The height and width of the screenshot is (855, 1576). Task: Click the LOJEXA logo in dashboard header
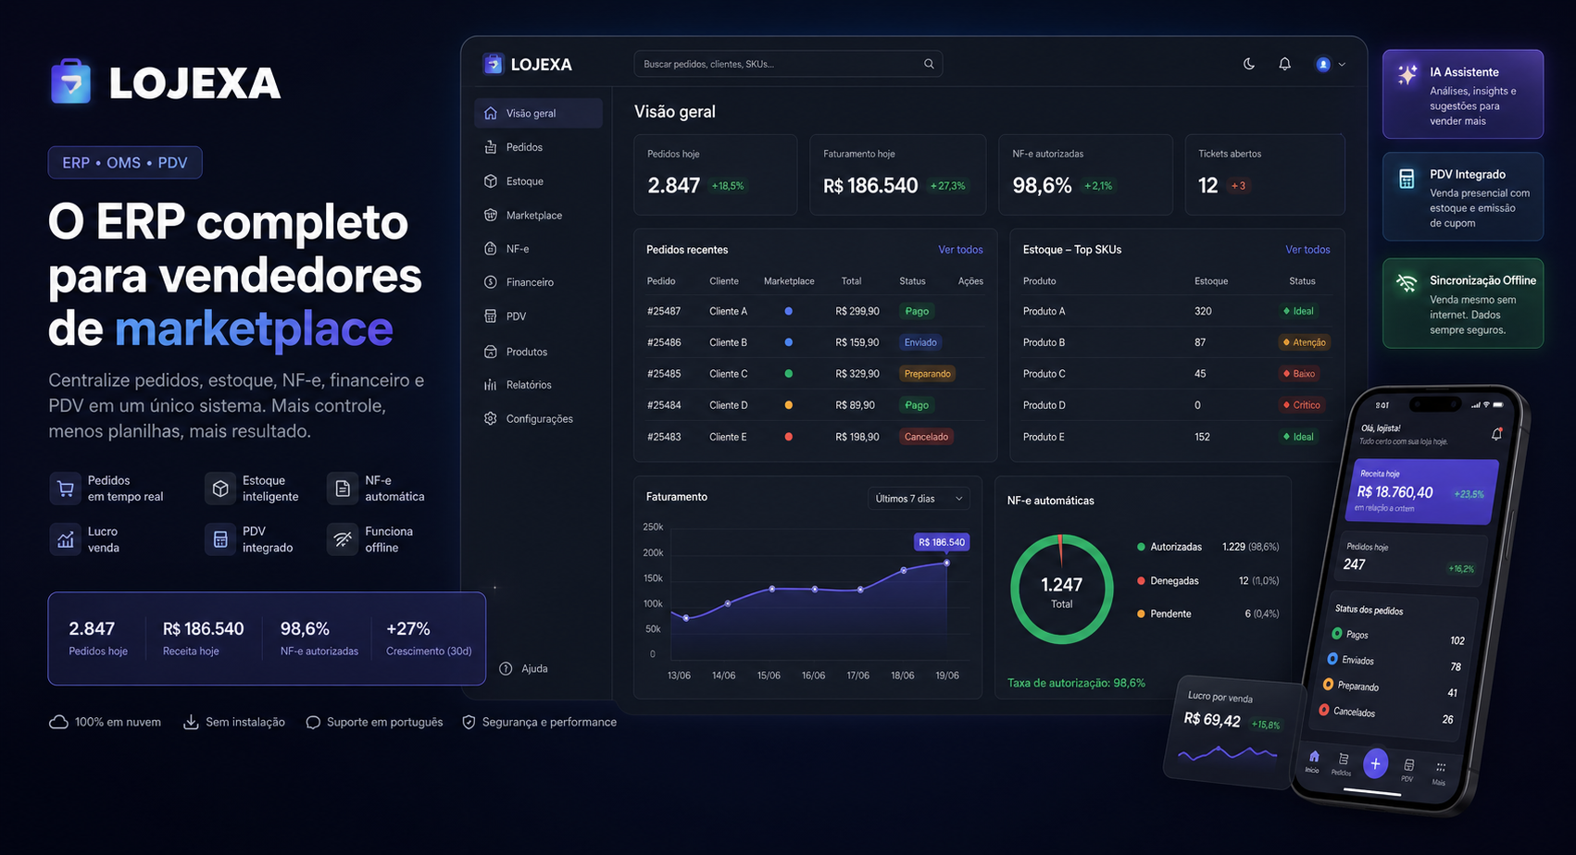[x=528, y=64]
